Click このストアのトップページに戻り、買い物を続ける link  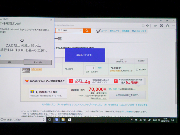(96, 105)
